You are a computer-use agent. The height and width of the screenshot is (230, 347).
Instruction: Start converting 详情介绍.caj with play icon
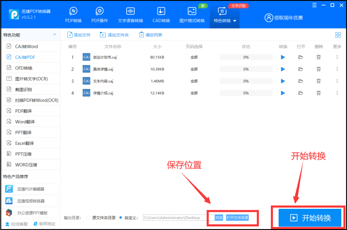point(283,93)
